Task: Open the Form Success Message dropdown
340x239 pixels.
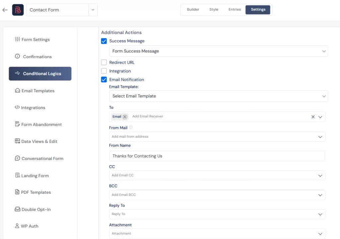Action: pyautogui.click(x=324, y=51)
